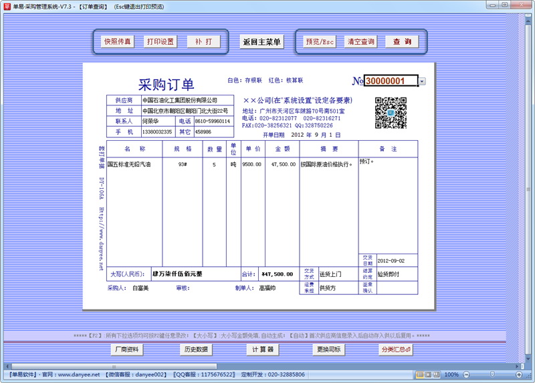Click the QR code on the order form
Viewport: 535px width, 383px height.
pyautogui.click(x=391, y=113)
